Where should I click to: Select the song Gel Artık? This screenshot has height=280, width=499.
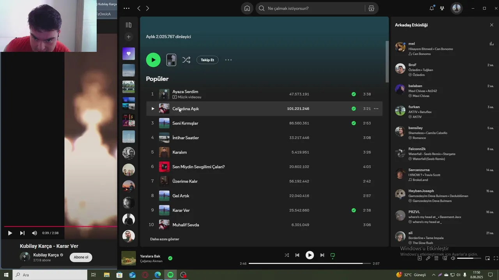point(181,196)
